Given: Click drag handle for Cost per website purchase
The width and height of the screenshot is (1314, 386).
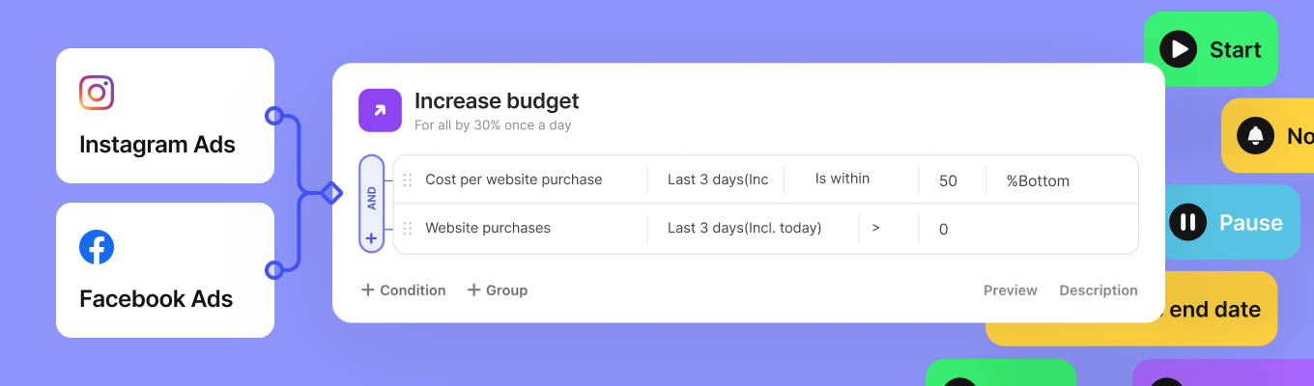Looking at the screenshot, I should click(x=408, y=179).
